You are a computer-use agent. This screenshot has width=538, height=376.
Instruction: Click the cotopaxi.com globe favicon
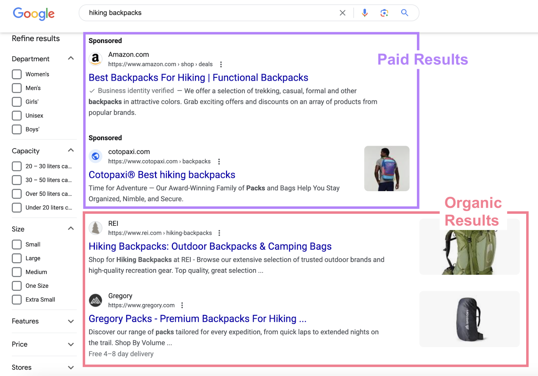[95, 156]
